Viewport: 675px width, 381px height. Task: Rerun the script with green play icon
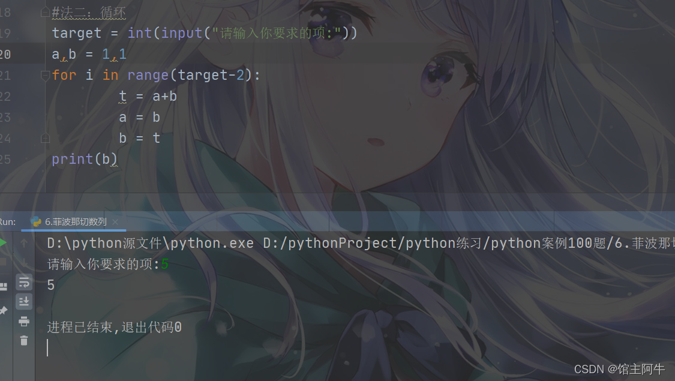coord(2,242)
